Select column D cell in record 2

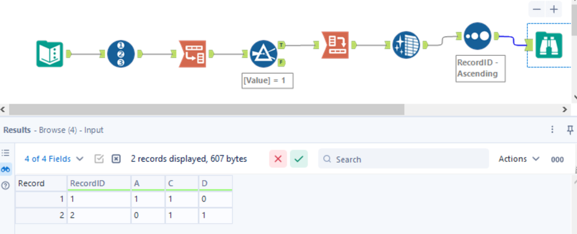click(215, 215)
